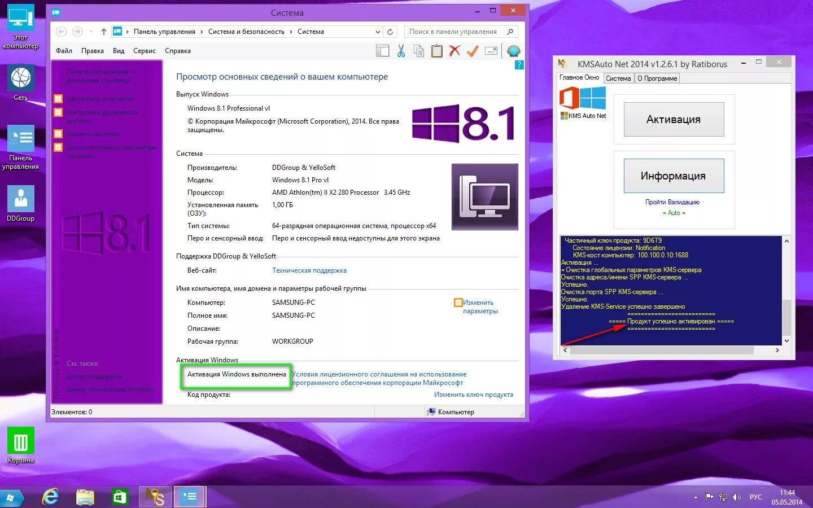
Task: Open Защита системы in sidebar
Action: (93, 134)
